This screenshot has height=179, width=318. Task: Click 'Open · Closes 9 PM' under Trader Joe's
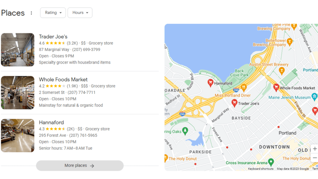coord(56,56)
